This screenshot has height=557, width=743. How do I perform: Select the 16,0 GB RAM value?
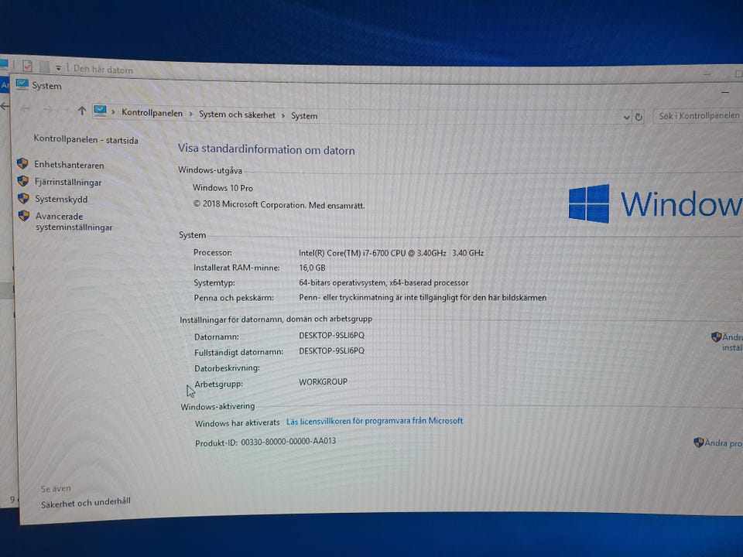point(312,268)
